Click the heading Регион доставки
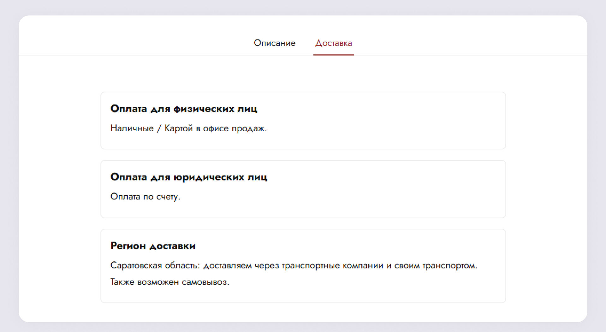 [153, 246]
